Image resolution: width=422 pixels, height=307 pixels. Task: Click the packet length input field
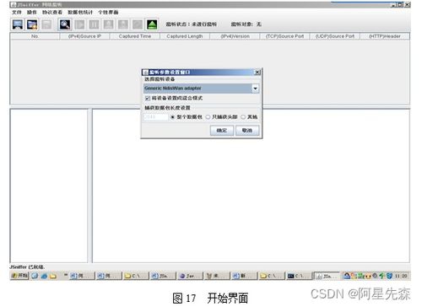[156, 117]
